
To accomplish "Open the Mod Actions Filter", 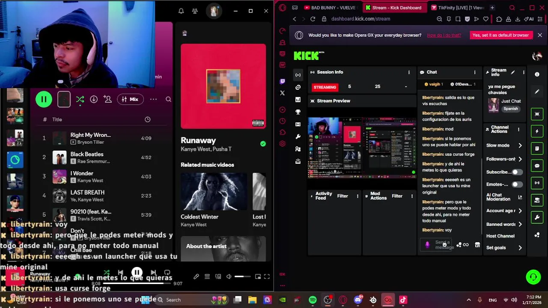I will click(x=397, y=196).
